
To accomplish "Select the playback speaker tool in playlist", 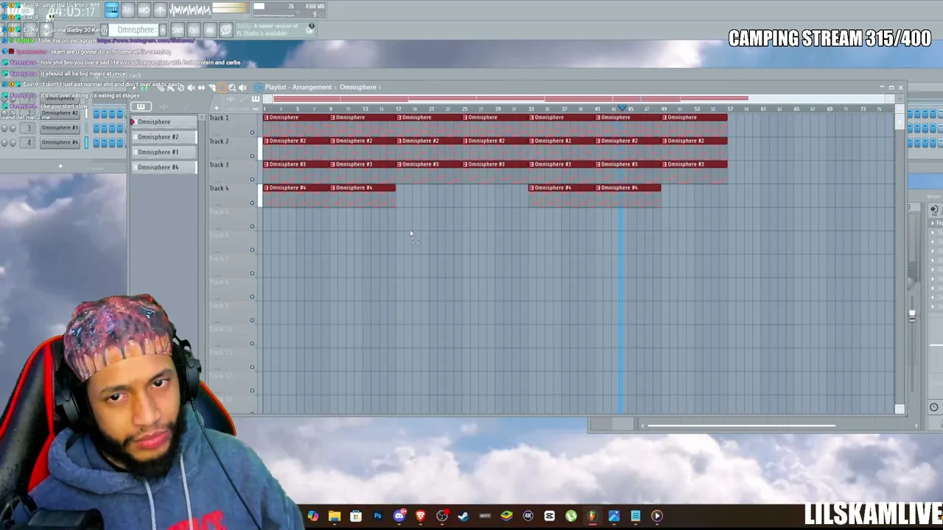I will pyautogui.click(x=242, y=88).
